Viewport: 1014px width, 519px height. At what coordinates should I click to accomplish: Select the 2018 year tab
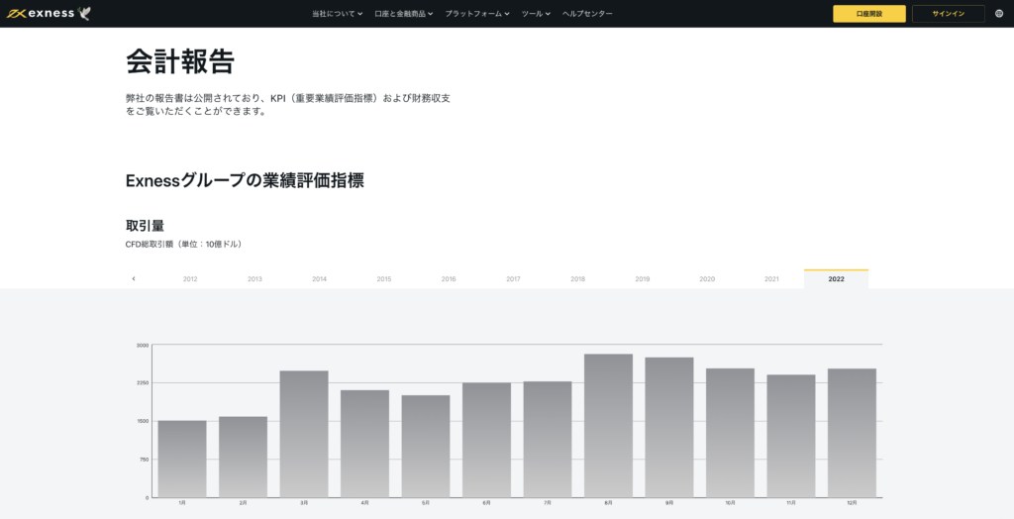[x=578, y=279]
